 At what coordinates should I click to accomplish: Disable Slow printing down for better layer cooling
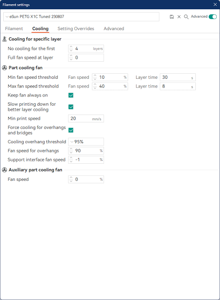(71, 107)
